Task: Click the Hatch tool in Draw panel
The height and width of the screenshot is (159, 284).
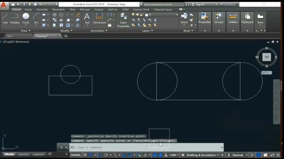Action: pos(44,25)
